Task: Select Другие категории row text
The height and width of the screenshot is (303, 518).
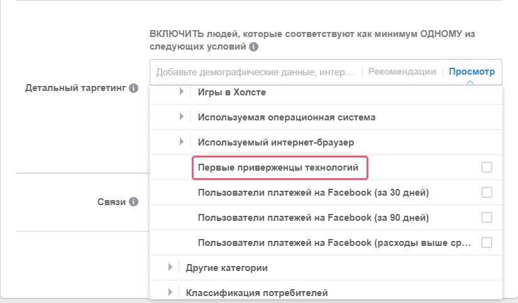Action: [226, 268]
